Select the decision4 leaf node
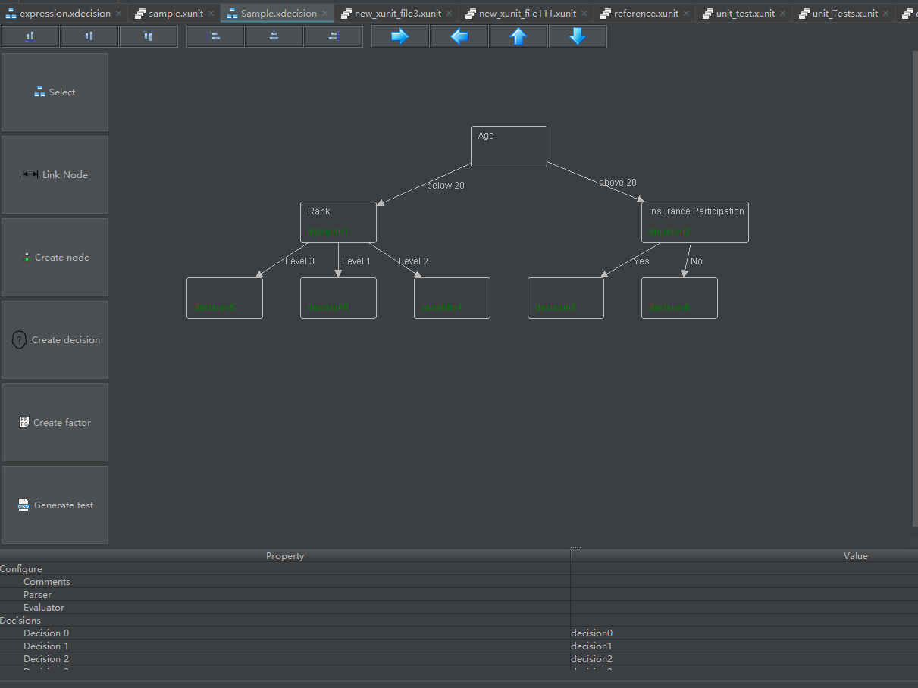 (x=452, y=298)
